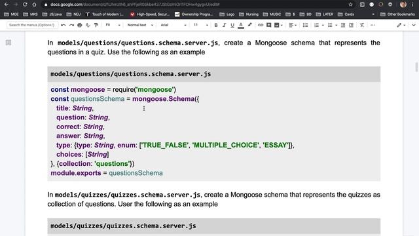Bookmark this page with the star
Image resolution: width=419 pixels, height=236 pixels.
(350, 5)
